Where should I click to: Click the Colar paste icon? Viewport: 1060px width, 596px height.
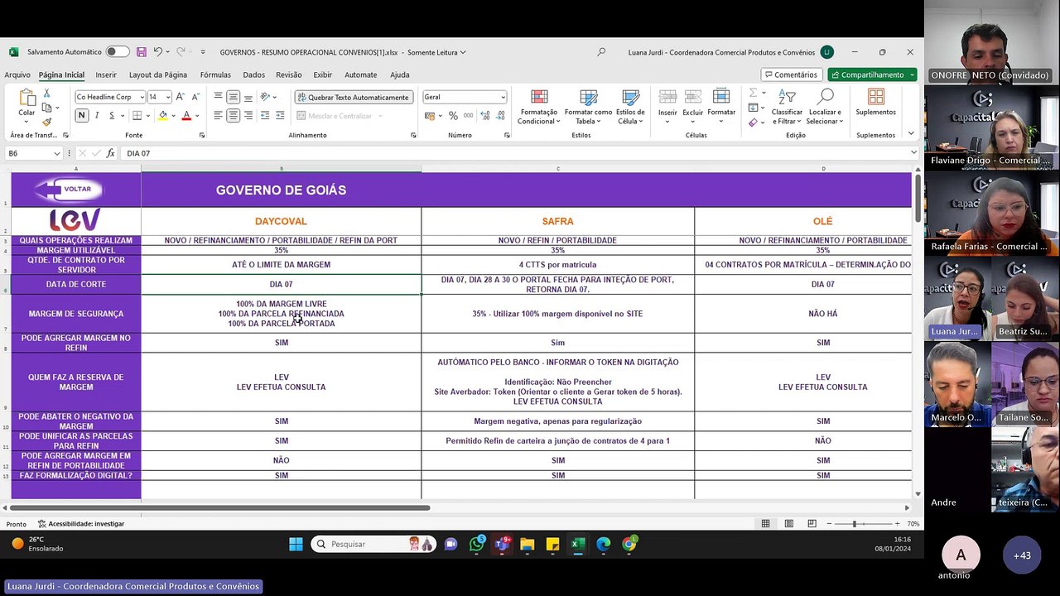pos(26,99)
